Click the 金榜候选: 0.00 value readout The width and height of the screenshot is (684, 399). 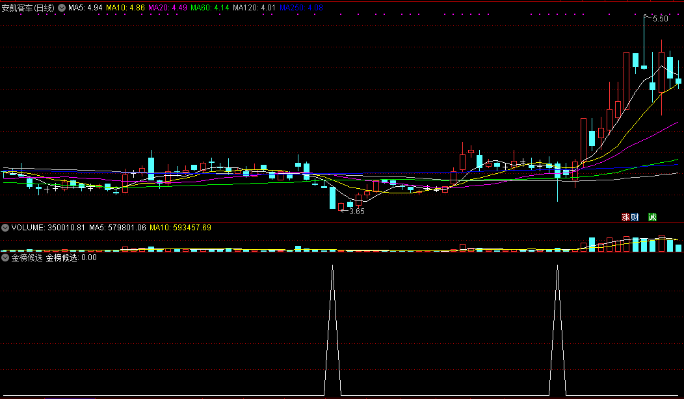(71, 258)
